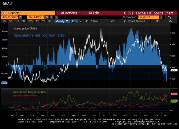Image resolution: width=179 pixels, height=129 pixels.
Task: Open the Weekly periodicity dropdown
Action: (x=62, y=21)
